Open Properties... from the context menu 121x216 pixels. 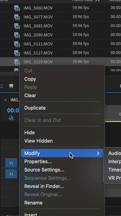tap(38, 161)
